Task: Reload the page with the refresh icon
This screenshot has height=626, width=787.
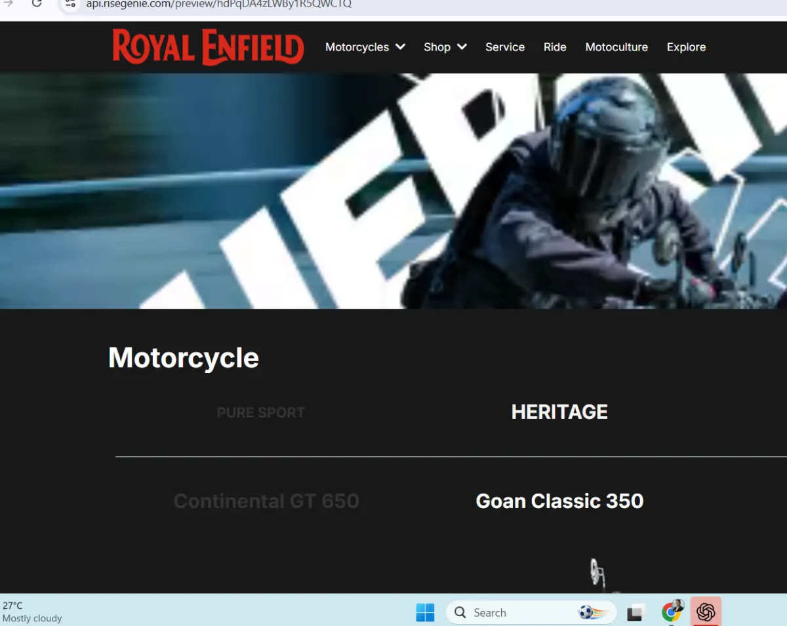Action: coord(37,3)
